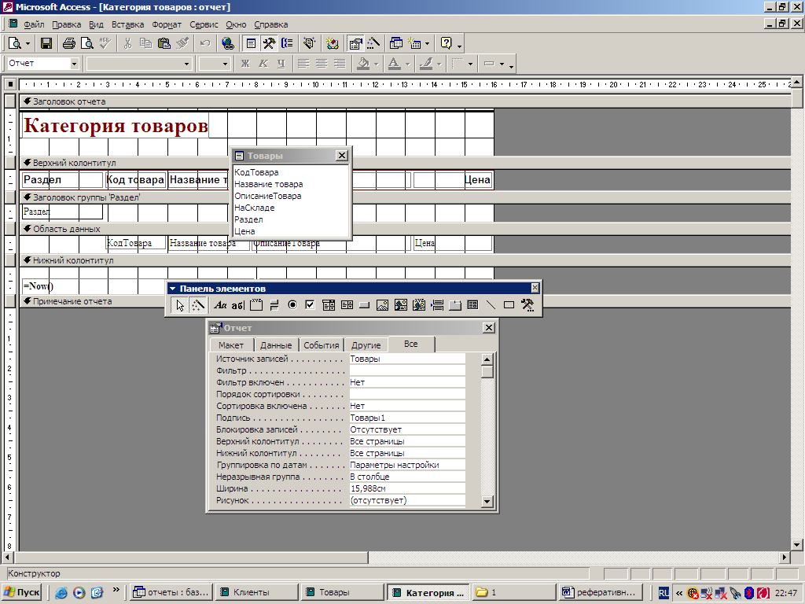Open More Controls in the toolbox

(x=527, y=305)
